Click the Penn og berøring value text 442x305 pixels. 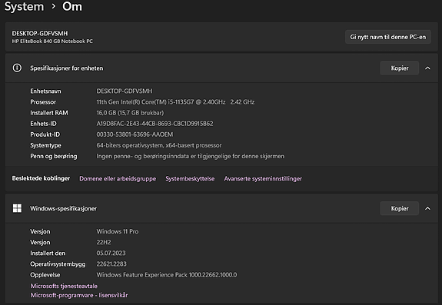click(x=191, y=156)
